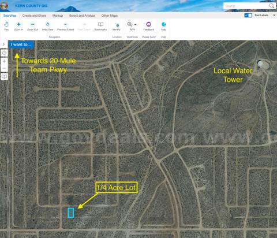Select the Pan hand tool
Image resolution: width=277 pixels, height=238 pixels.
(x=6, y=26)
